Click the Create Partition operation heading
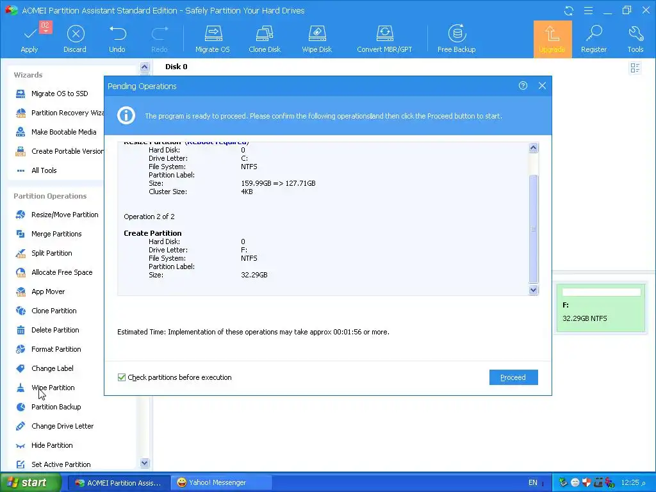 pos(152,233)
